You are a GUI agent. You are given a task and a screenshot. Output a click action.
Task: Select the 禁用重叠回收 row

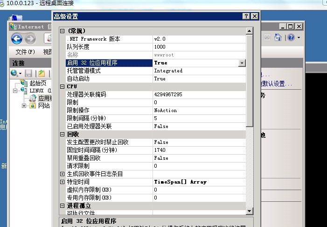tap(156, 158)
